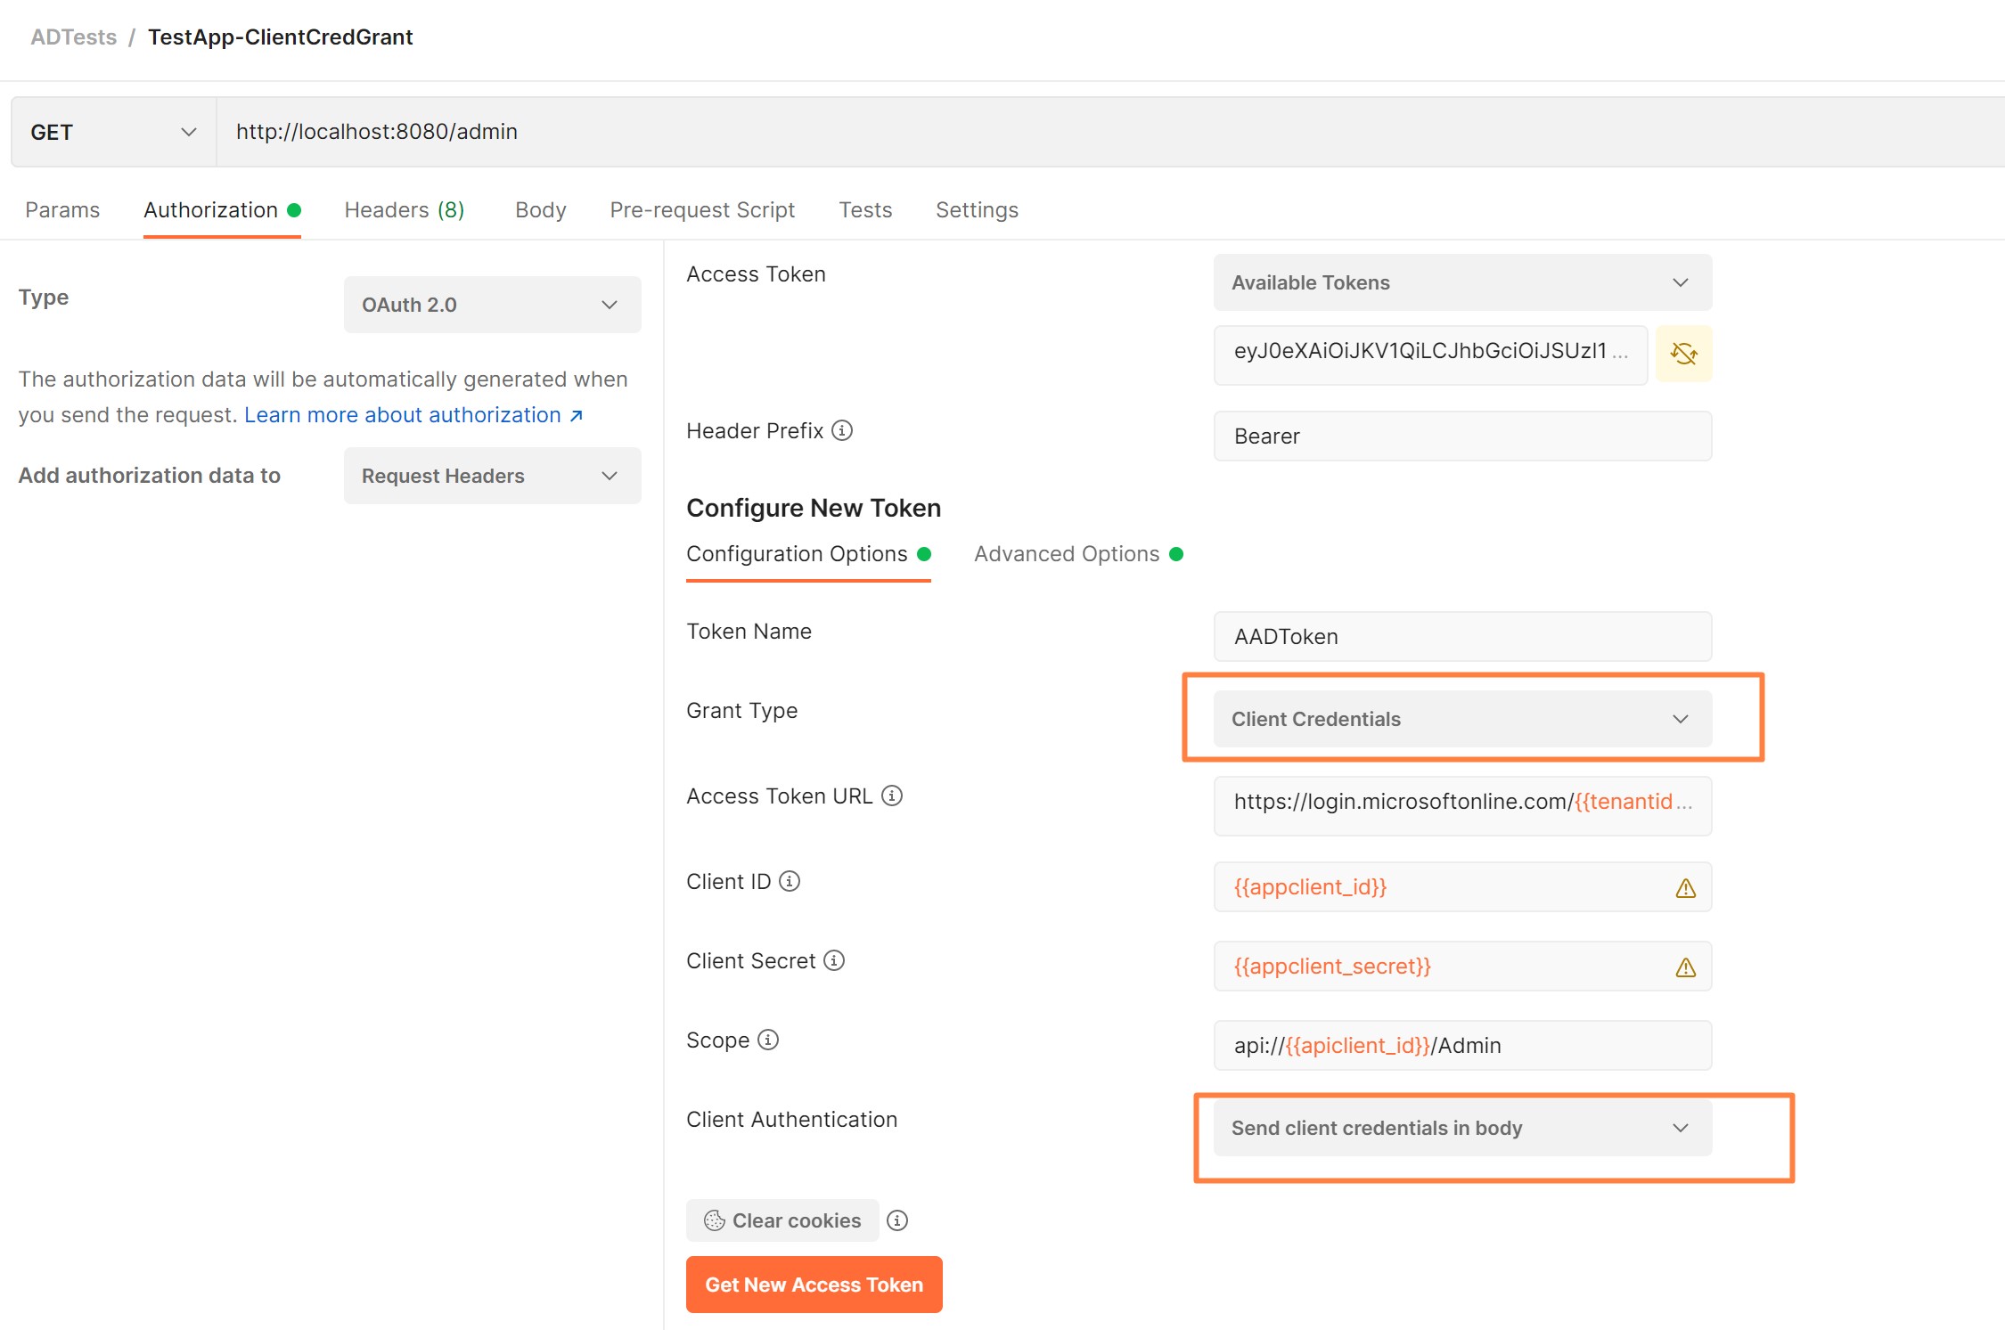Click the Scope api Admin field
This screenshot has width=2005, height=1330.
click(1462, 1046)
